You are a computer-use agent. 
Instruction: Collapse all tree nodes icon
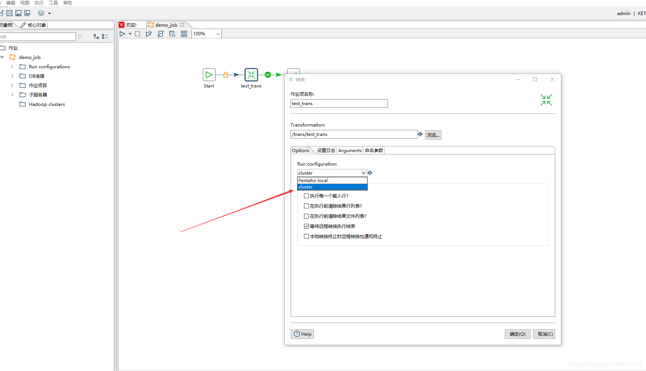[105, 36]
